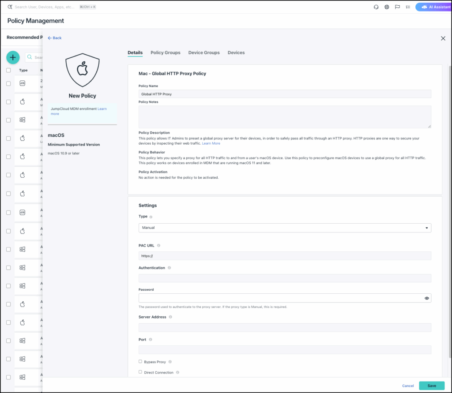Enable the Bypass Proxy checkbox
The width and height of the screenshot is (452, 393).
140,362
